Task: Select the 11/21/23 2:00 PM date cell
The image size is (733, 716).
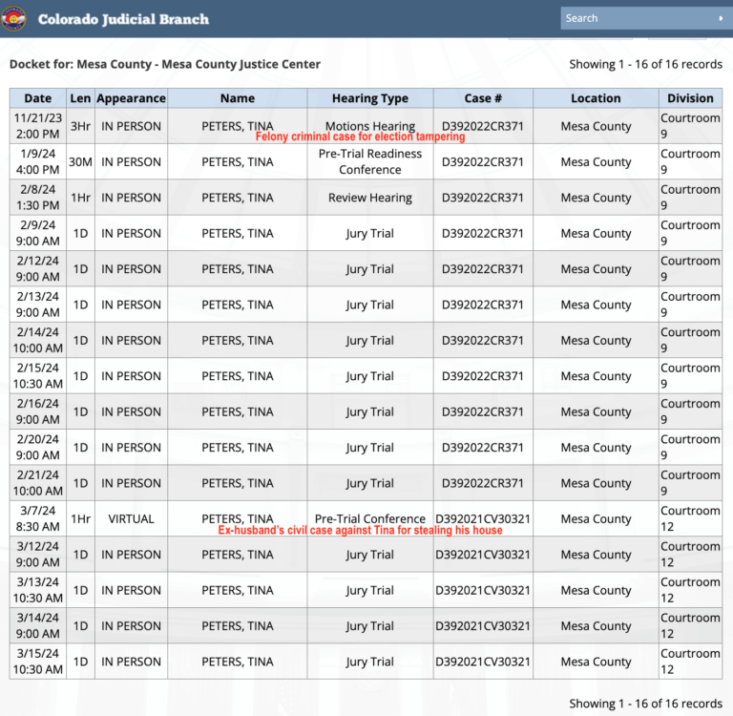Action: 38,126
